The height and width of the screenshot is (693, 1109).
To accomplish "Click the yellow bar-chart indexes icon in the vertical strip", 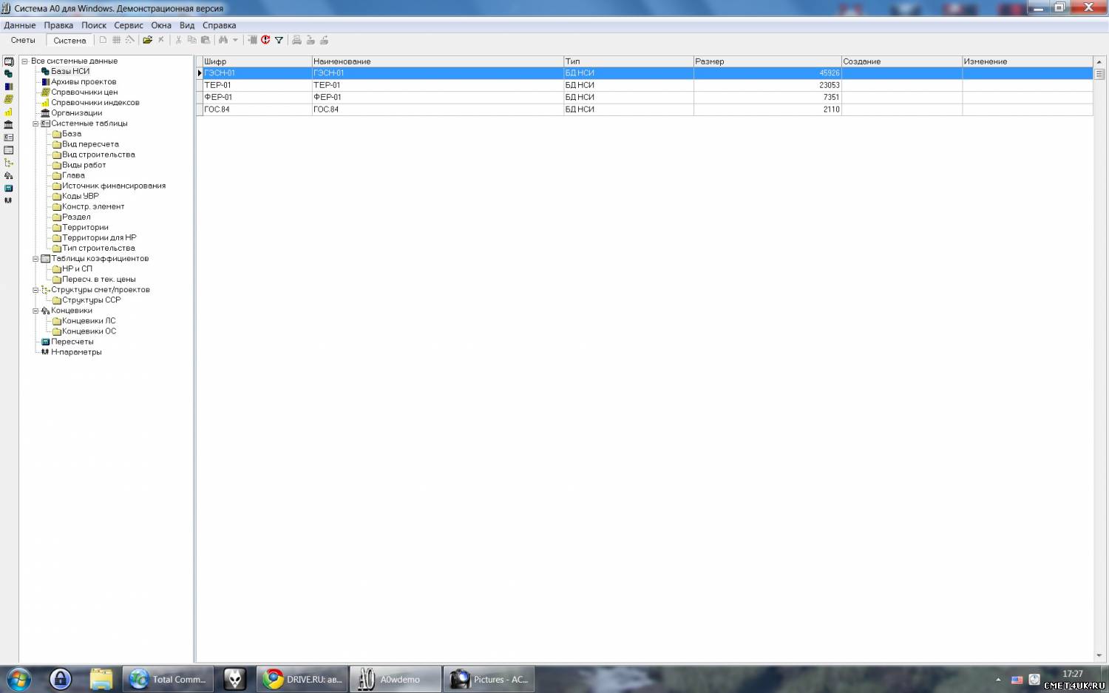I will [x=9, y=112].
